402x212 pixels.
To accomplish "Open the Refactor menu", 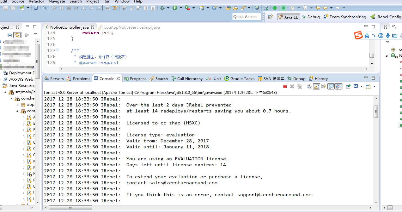I will pos(36,2).
